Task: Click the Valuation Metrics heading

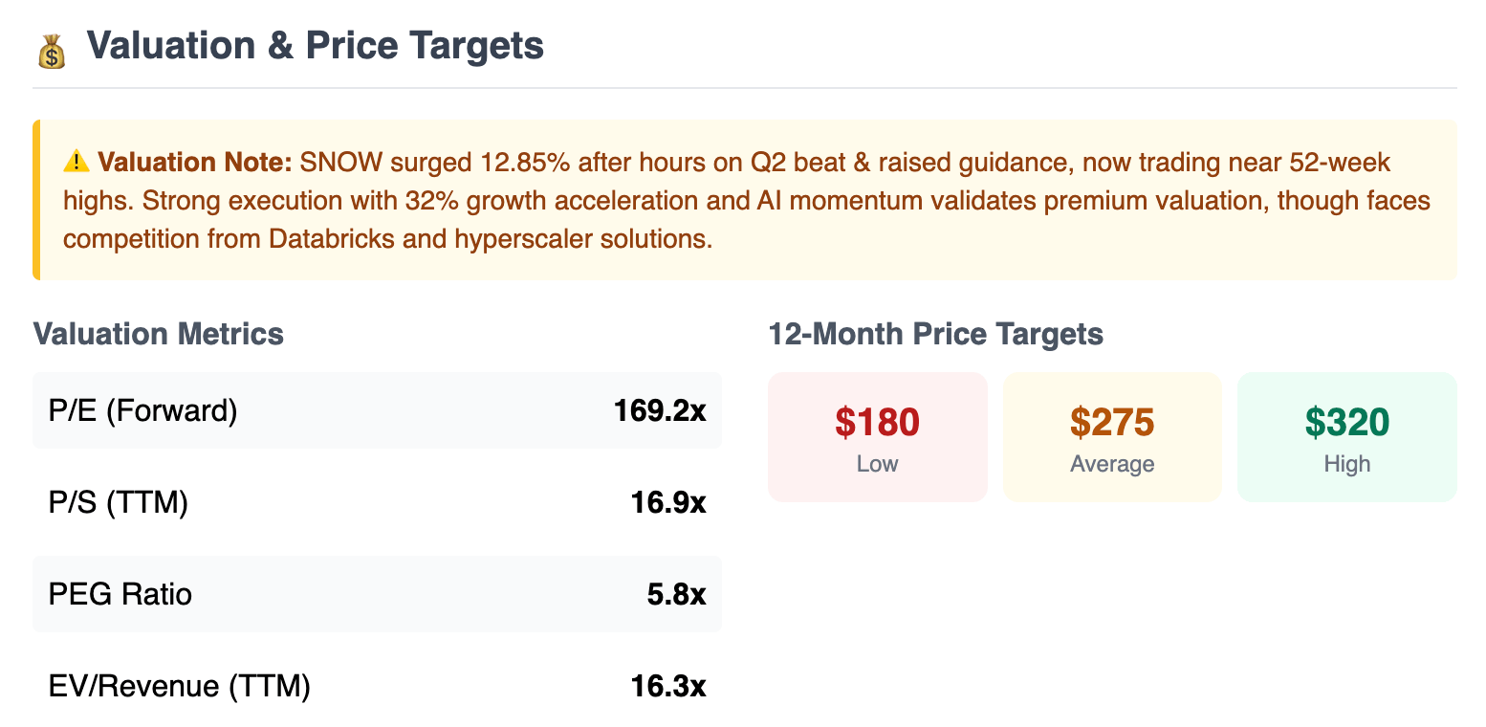Action: (x=159, y=334)
